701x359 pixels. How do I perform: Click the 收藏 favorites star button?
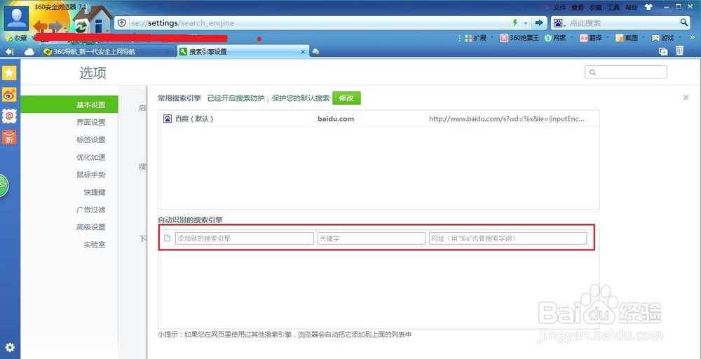(x=16, y=38)
